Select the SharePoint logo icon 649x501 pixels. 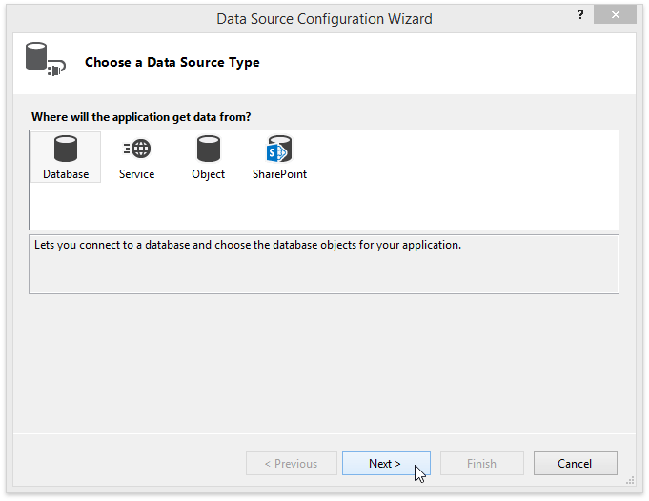(279, 149)
